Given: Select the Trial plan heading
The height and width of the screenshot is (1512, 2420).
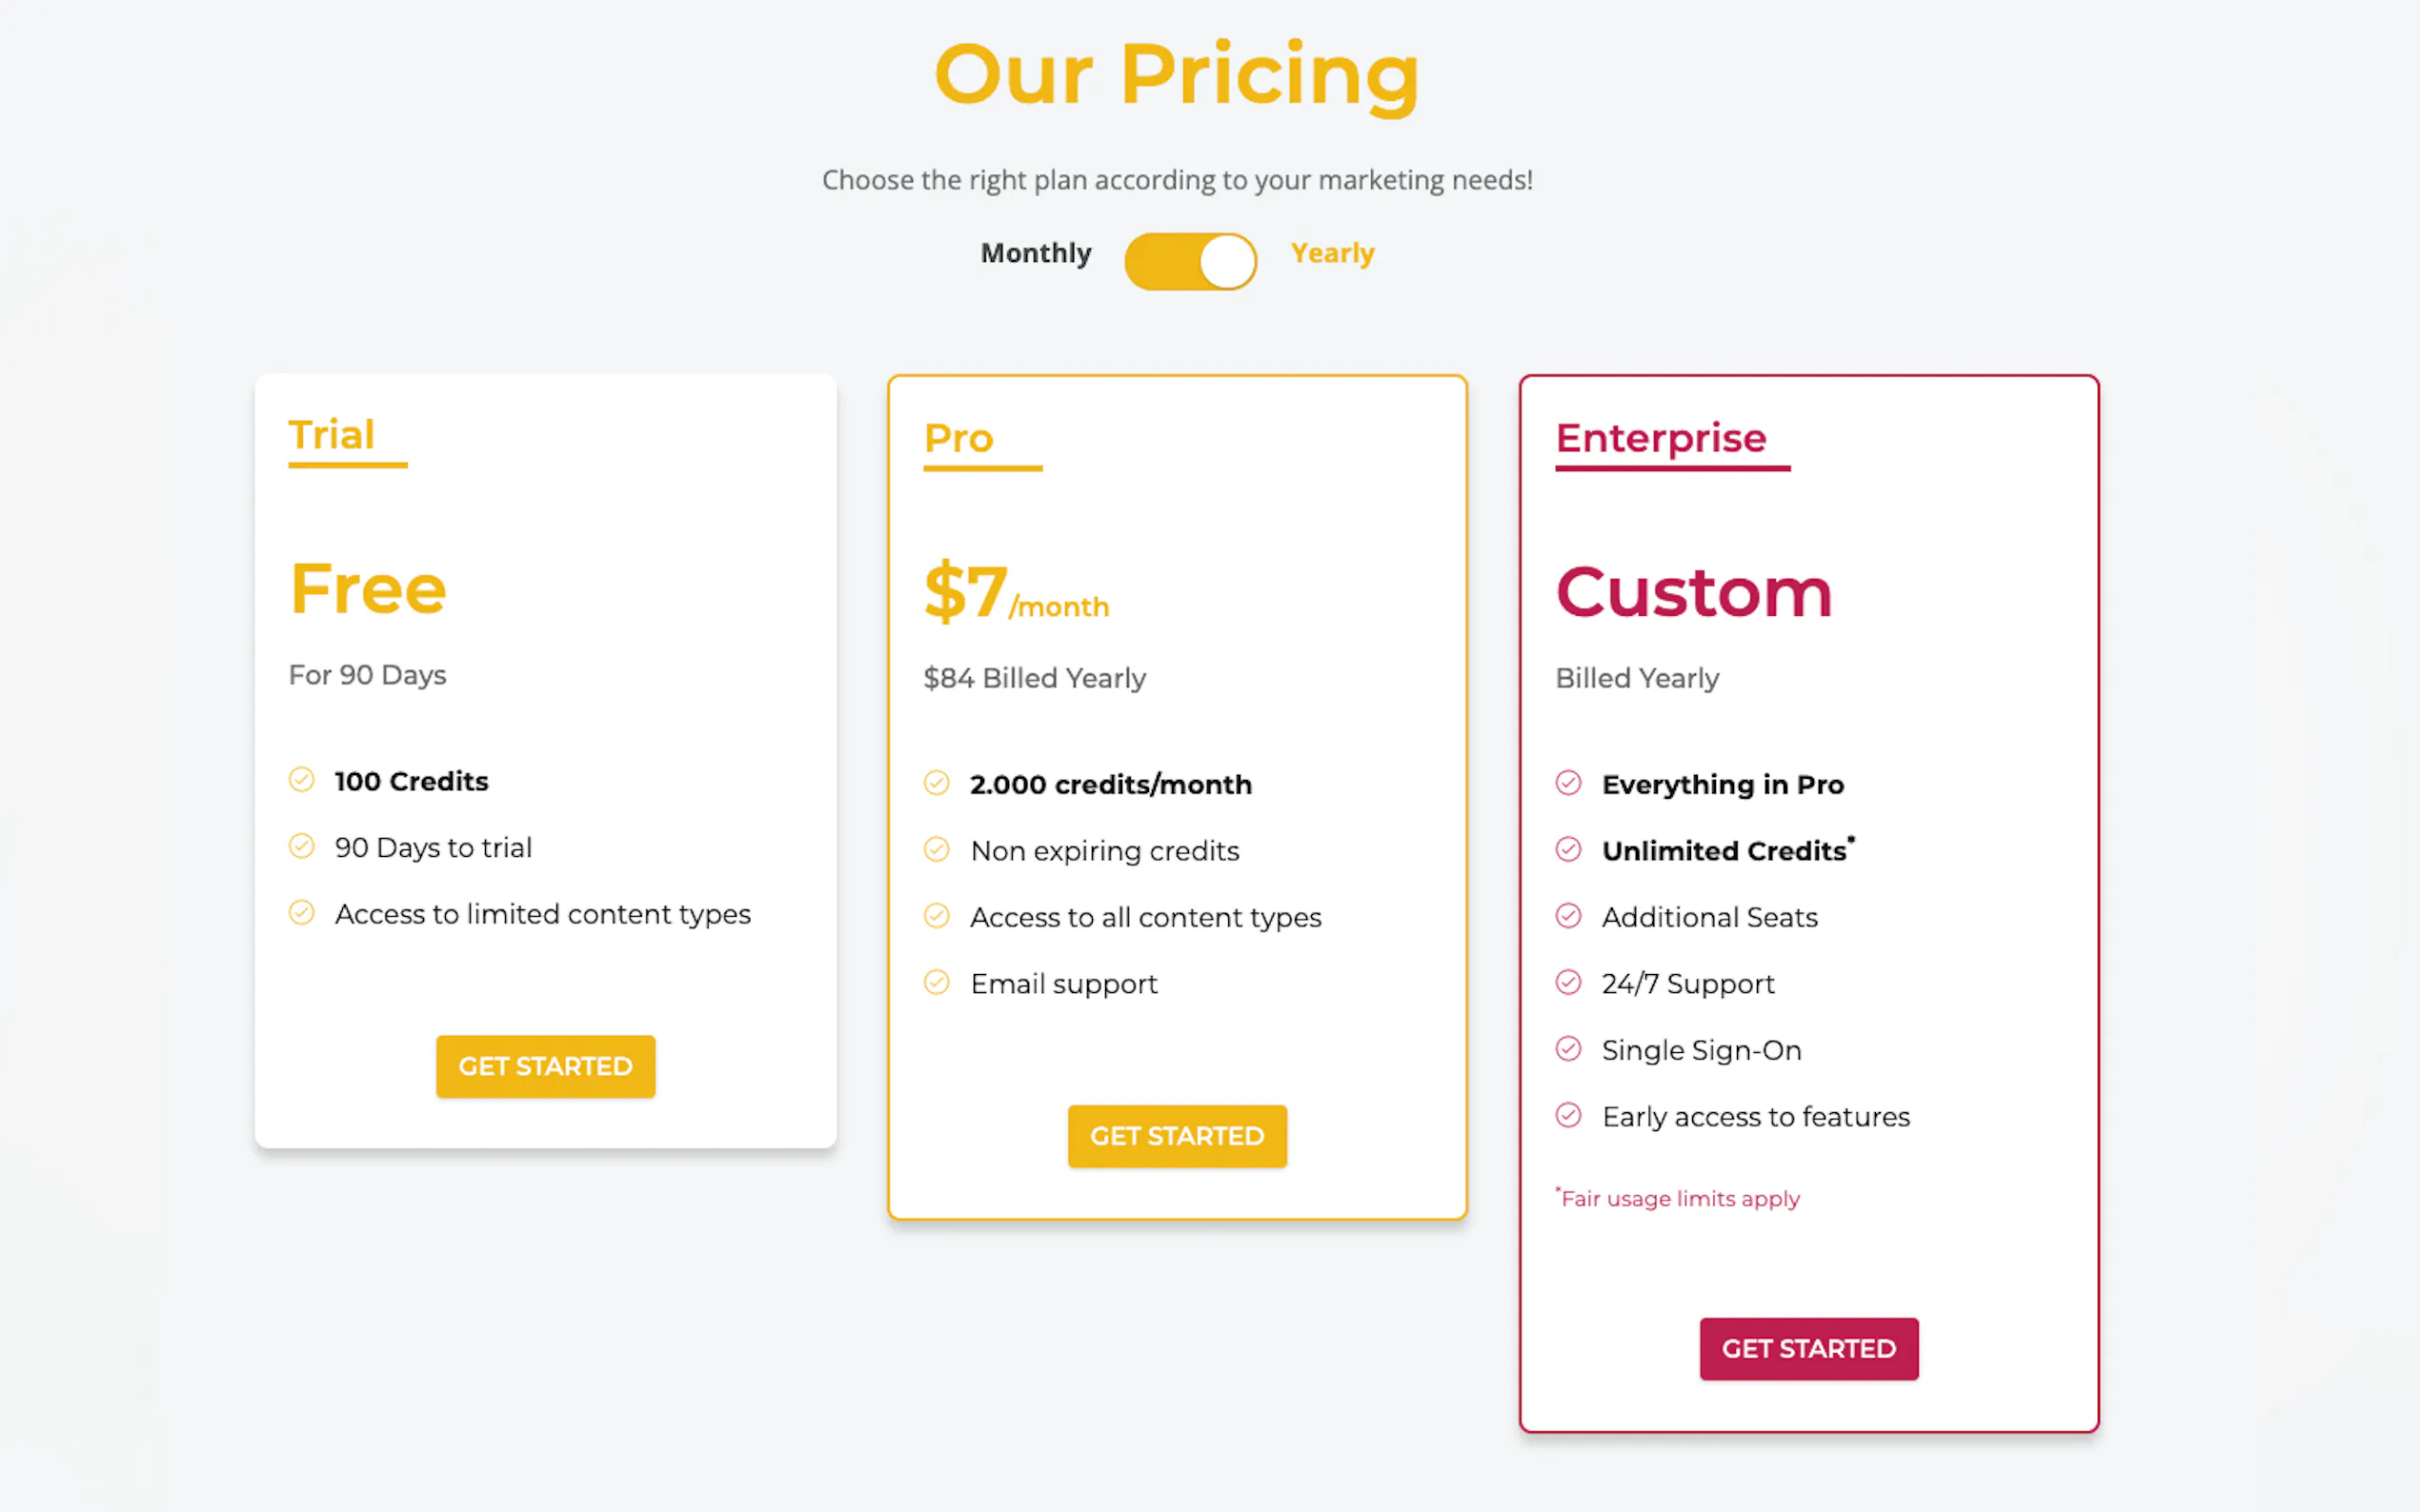Looking at the screenshot, I should tap(332, 435).
